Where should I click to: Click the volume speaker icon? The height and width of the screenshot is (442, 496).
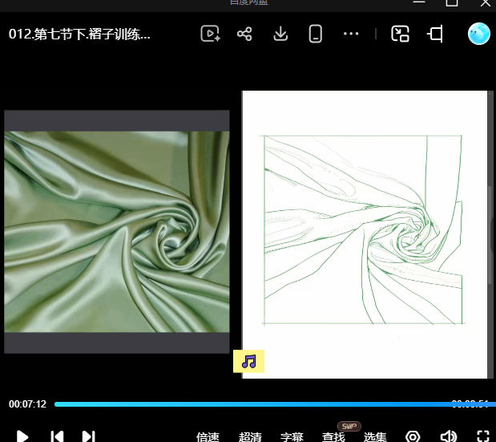(x=448, y=436)
